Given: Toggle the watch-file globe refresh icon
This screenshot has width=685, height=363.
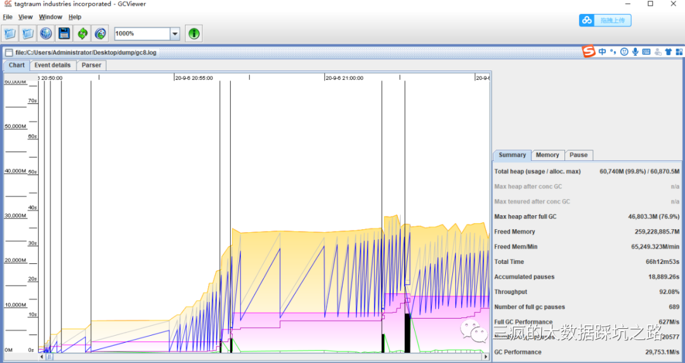Looking at the screenshot, I should (x=100, y=33).
